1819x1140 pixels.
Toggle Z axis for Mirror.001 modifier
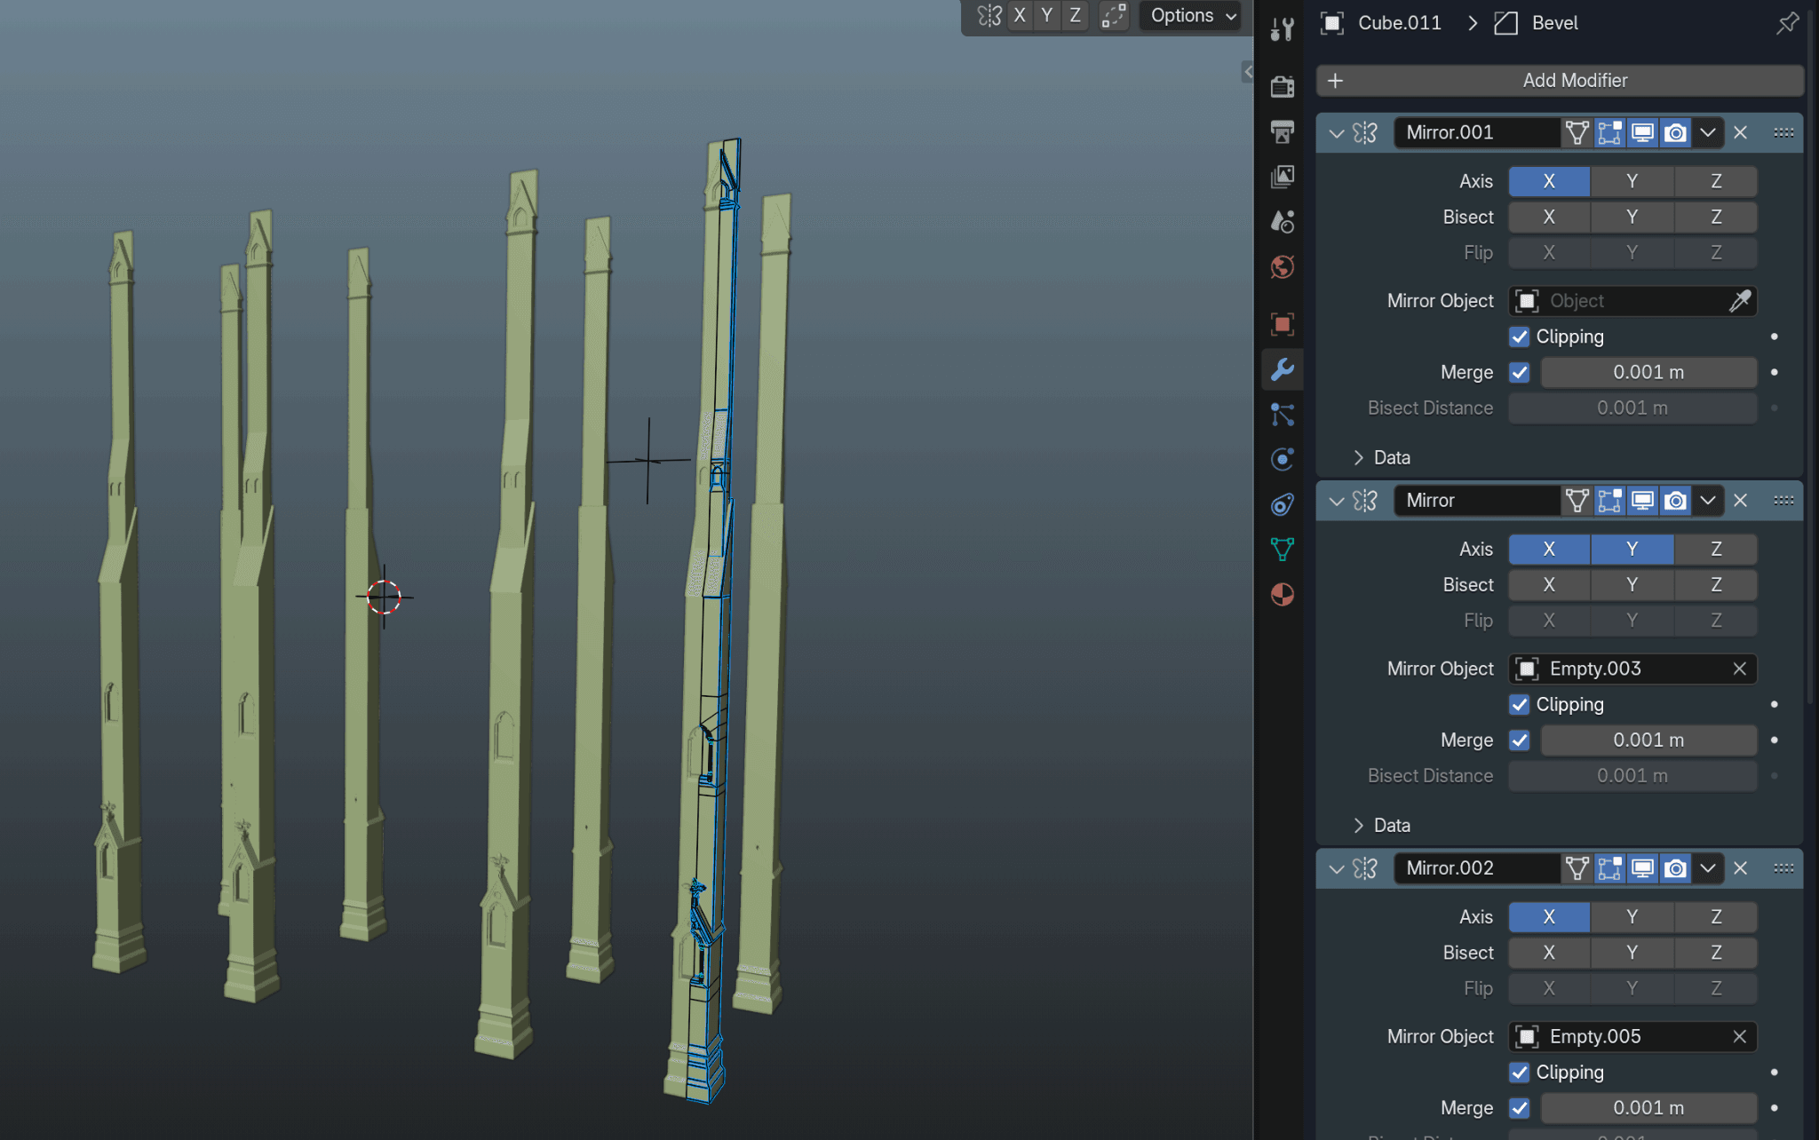pyautogui.click(x=1715, y=181)
